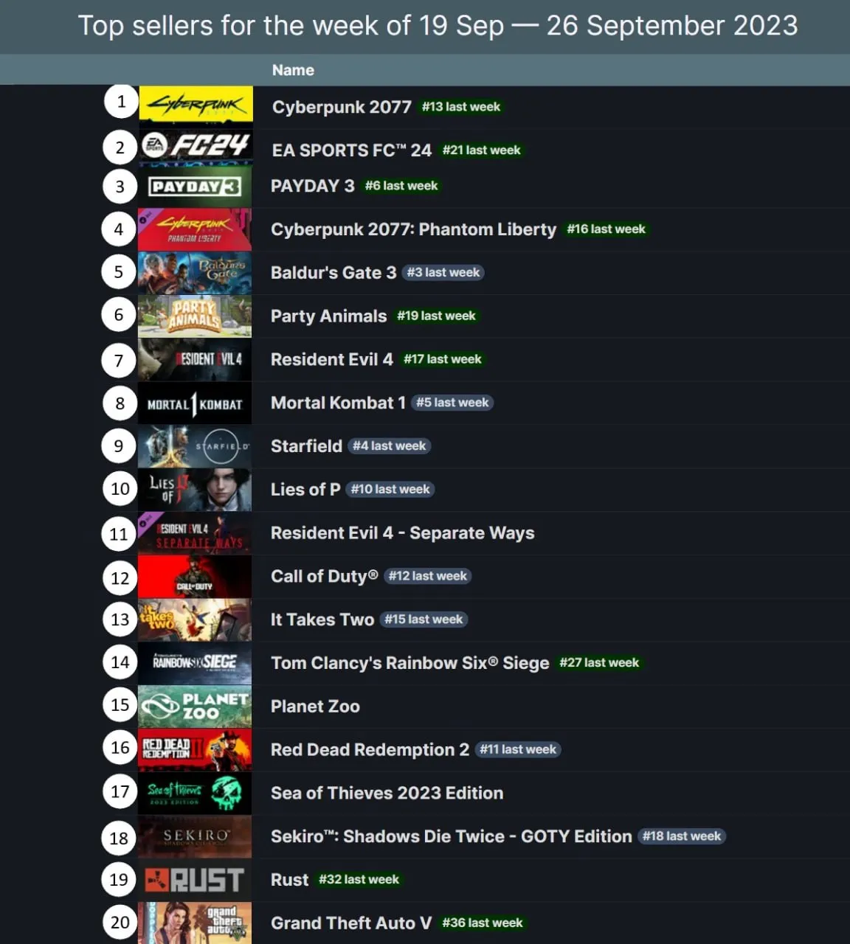Click the '#19 last week' badge
The width and height of the screenshot is (850, 944).
(436, 316)
